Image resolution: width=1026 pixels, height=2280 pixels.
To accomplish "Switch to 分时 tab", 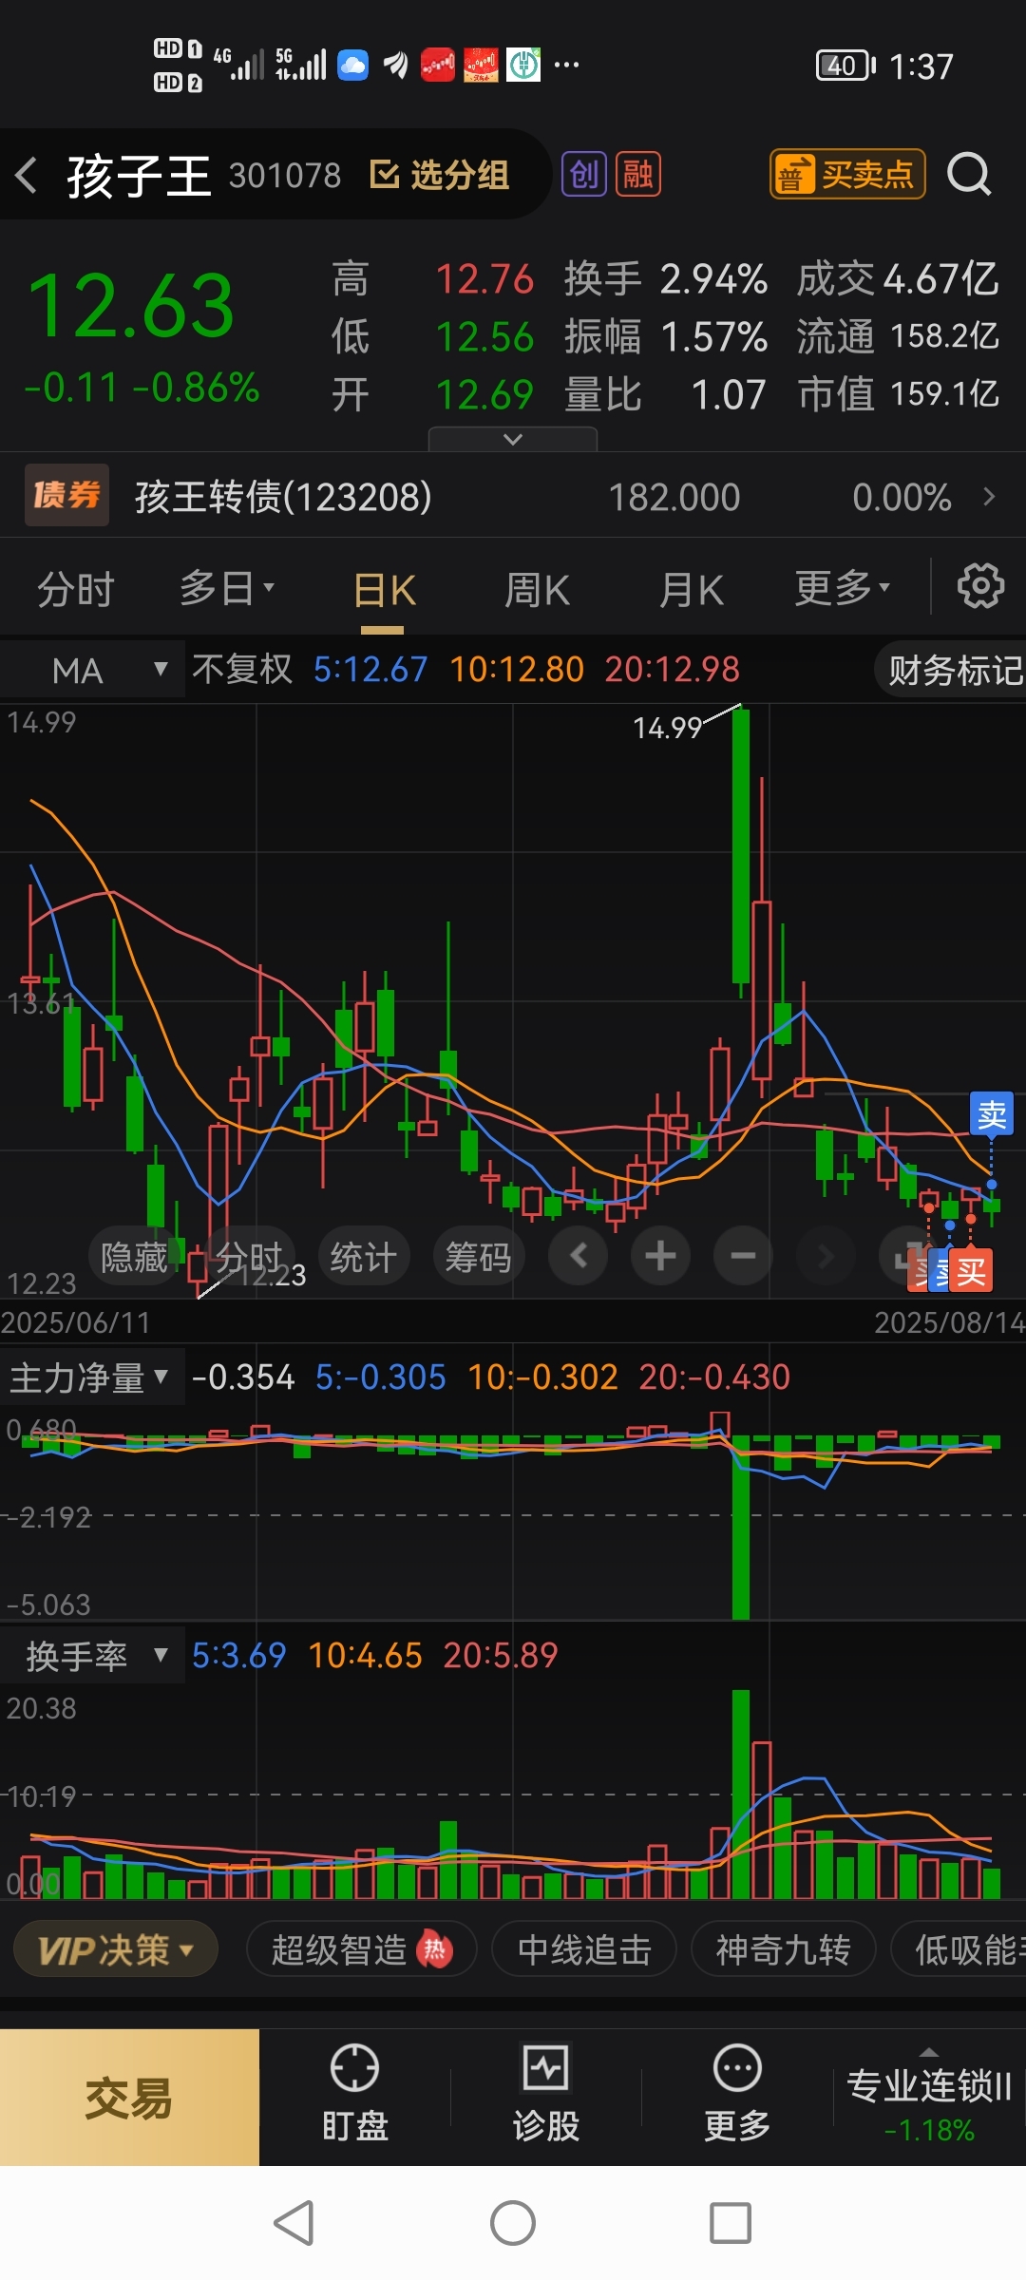I will point(75,590).
